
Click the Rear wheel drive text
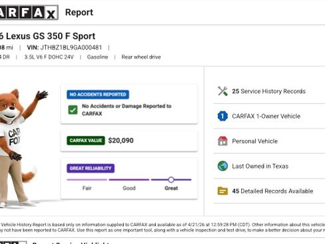(141, 57)
